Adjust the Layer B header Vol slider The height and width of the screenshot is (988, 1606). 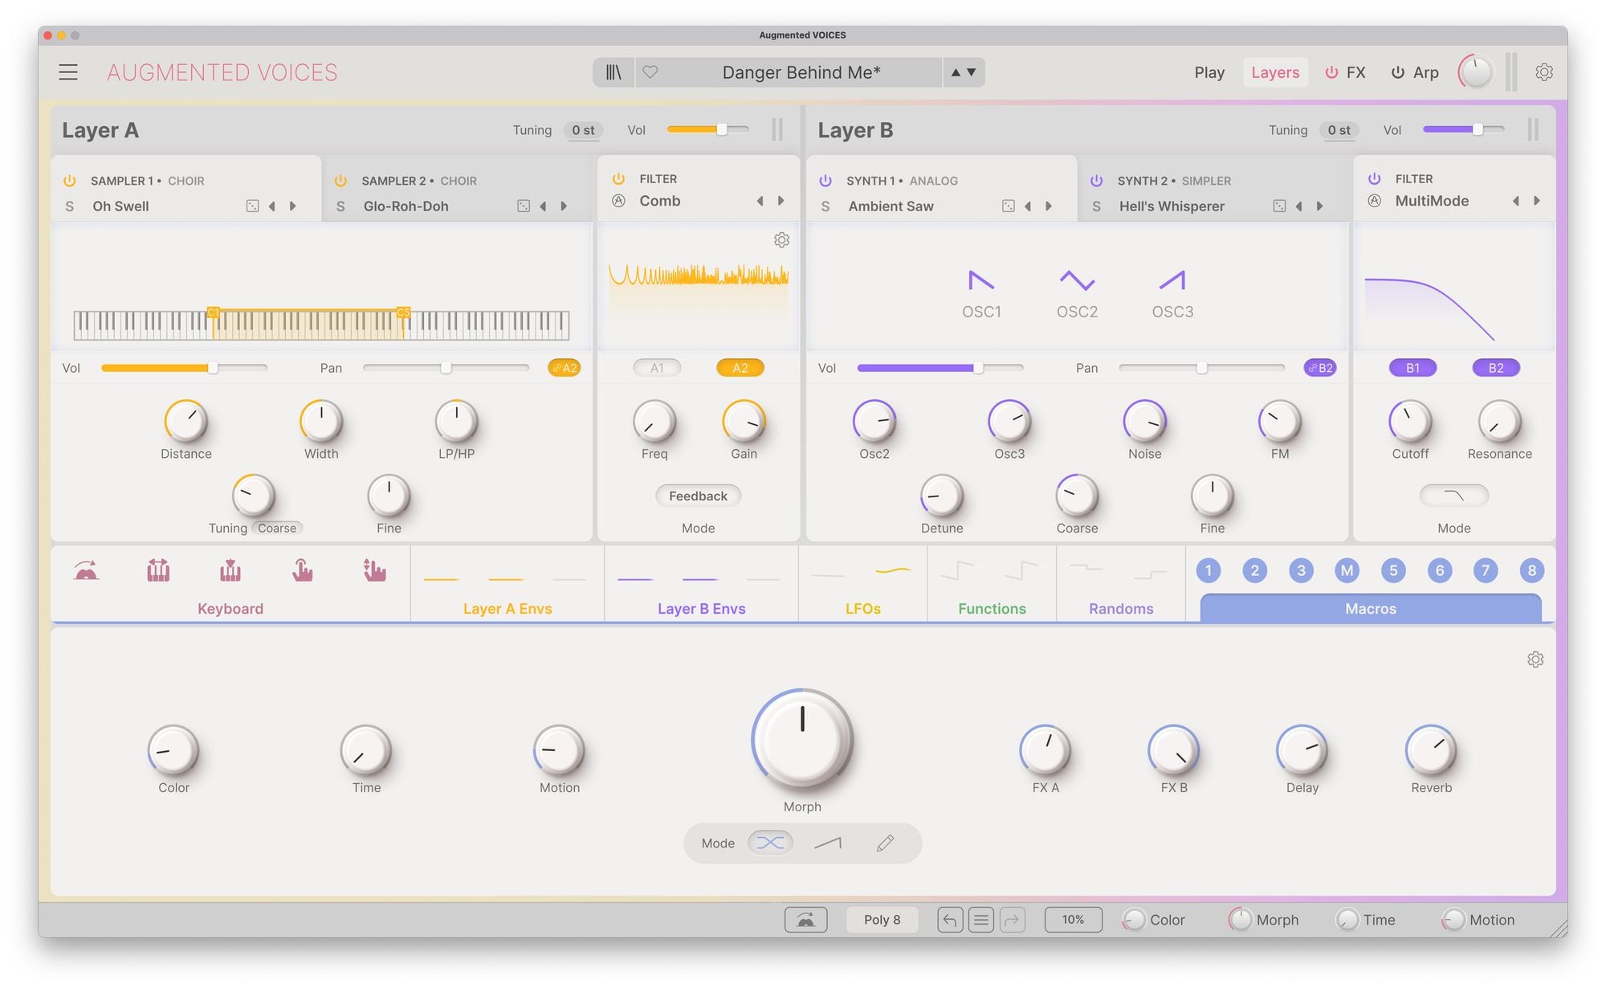point(1463,129)
